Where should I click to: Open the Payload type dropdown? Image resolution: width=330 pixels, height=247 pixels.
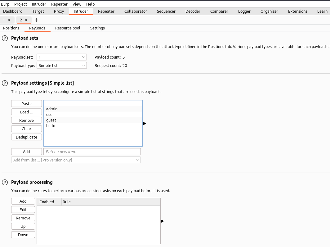[62, 66]
